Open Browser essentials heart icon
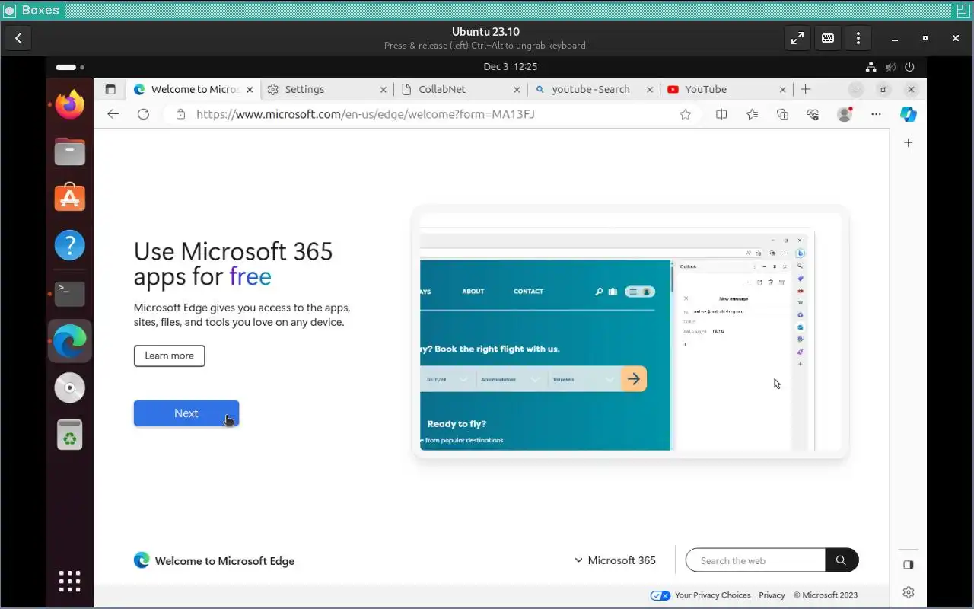This screenshot has height=609, width=974. pos(813,114)
